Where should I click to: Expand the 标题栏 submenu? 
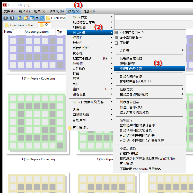pyautogui.click(x=90, y=38)
